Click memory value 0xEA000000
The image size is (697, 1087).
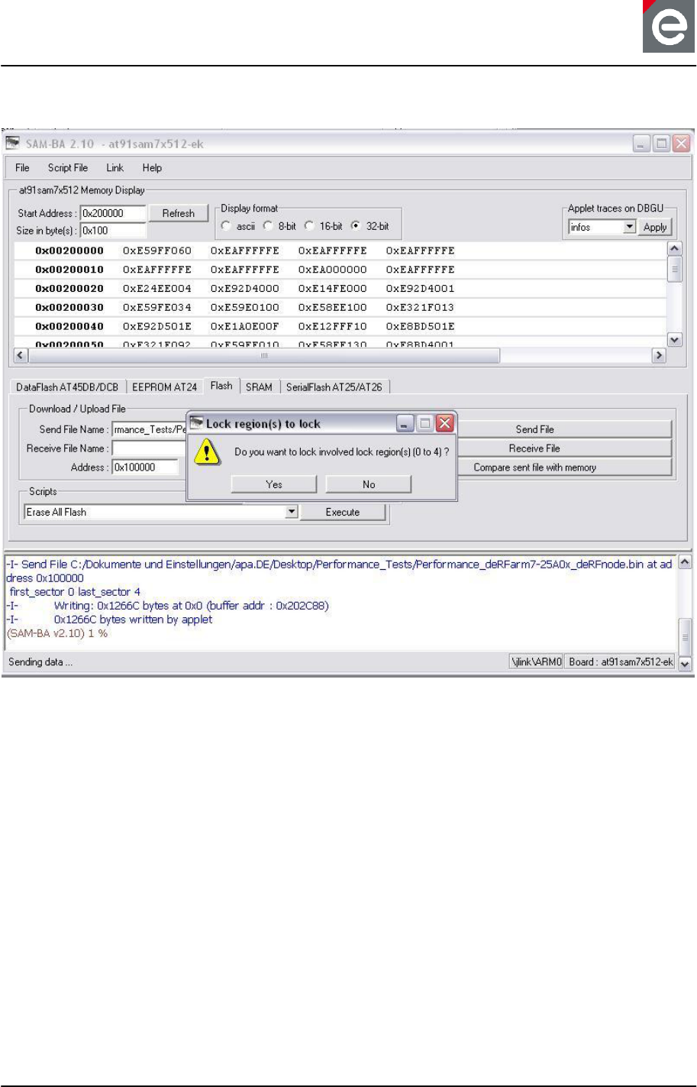332,270
